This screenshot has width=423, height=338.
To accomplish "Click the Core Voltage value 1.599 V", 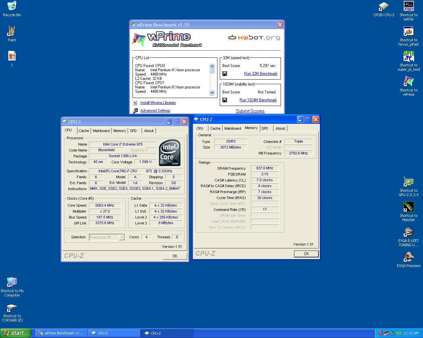I will point(145,162).
